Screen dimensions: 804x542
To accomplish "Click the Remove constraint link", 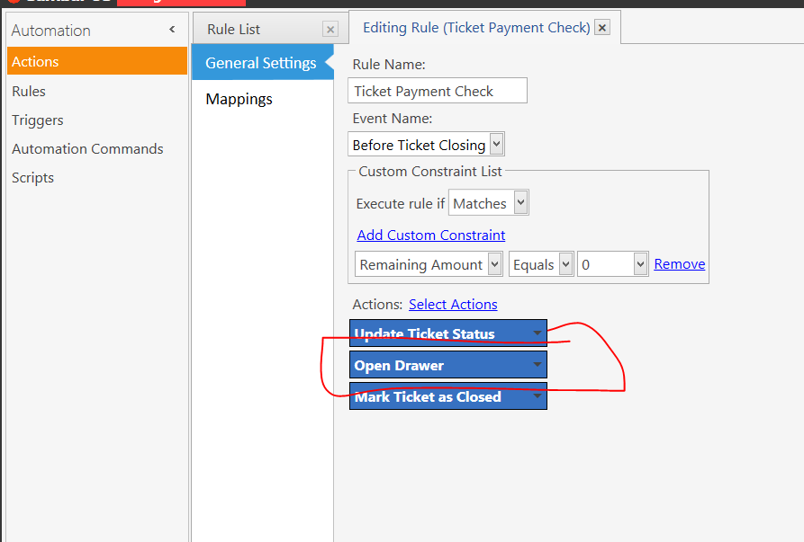I will pos(680,264).
